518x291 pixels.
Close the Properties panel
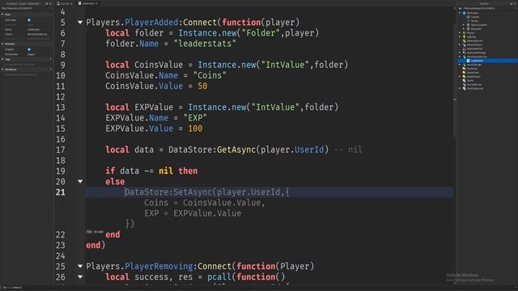pos(50,3)
